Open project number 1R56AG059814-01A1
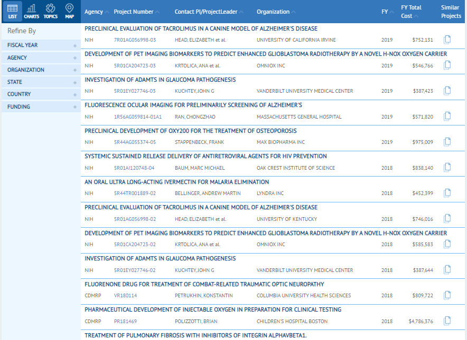Image resolution: width=467 pixels, height=340 pixels. pyautogui.click(x=138, y=117)
